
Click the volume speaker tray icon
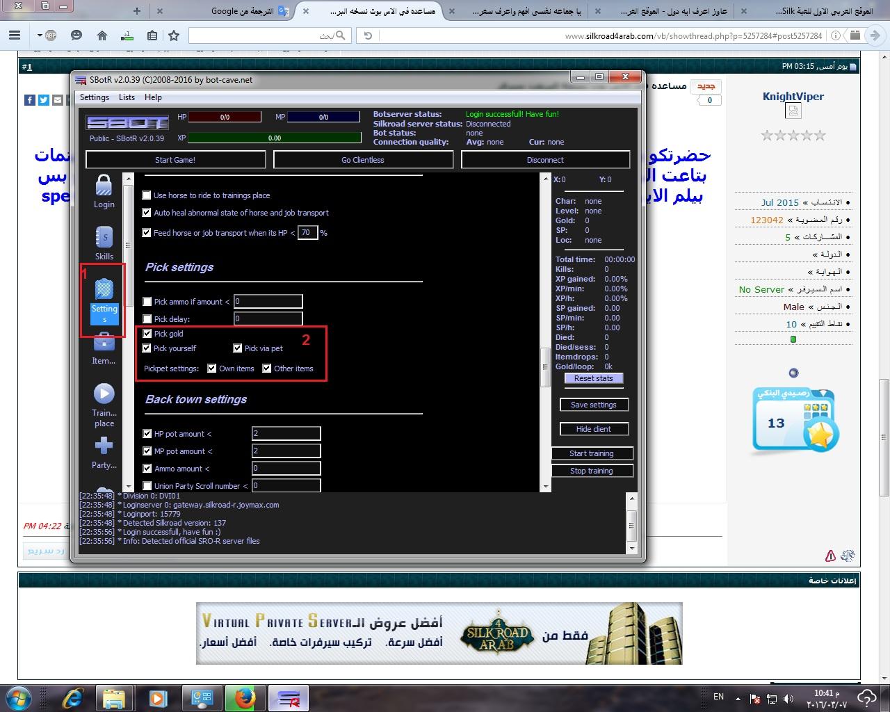(788, 698)
